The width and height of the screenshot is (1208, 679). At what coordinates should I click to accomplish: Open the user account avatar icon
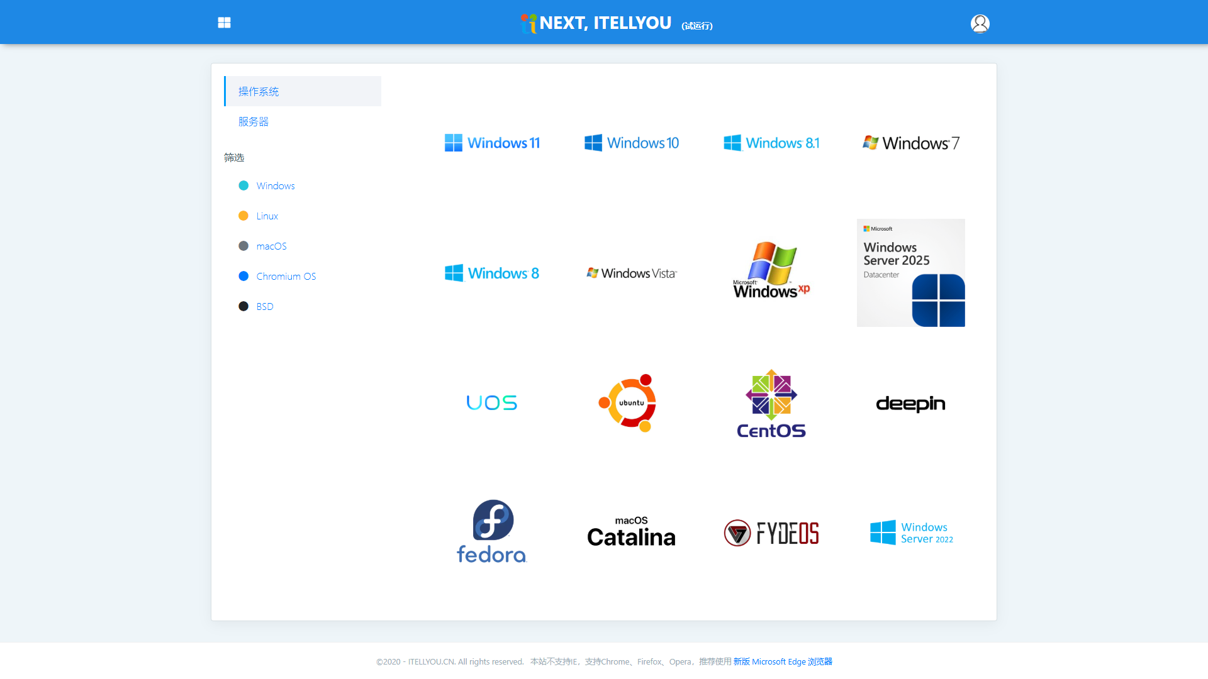tap(980, 23)
